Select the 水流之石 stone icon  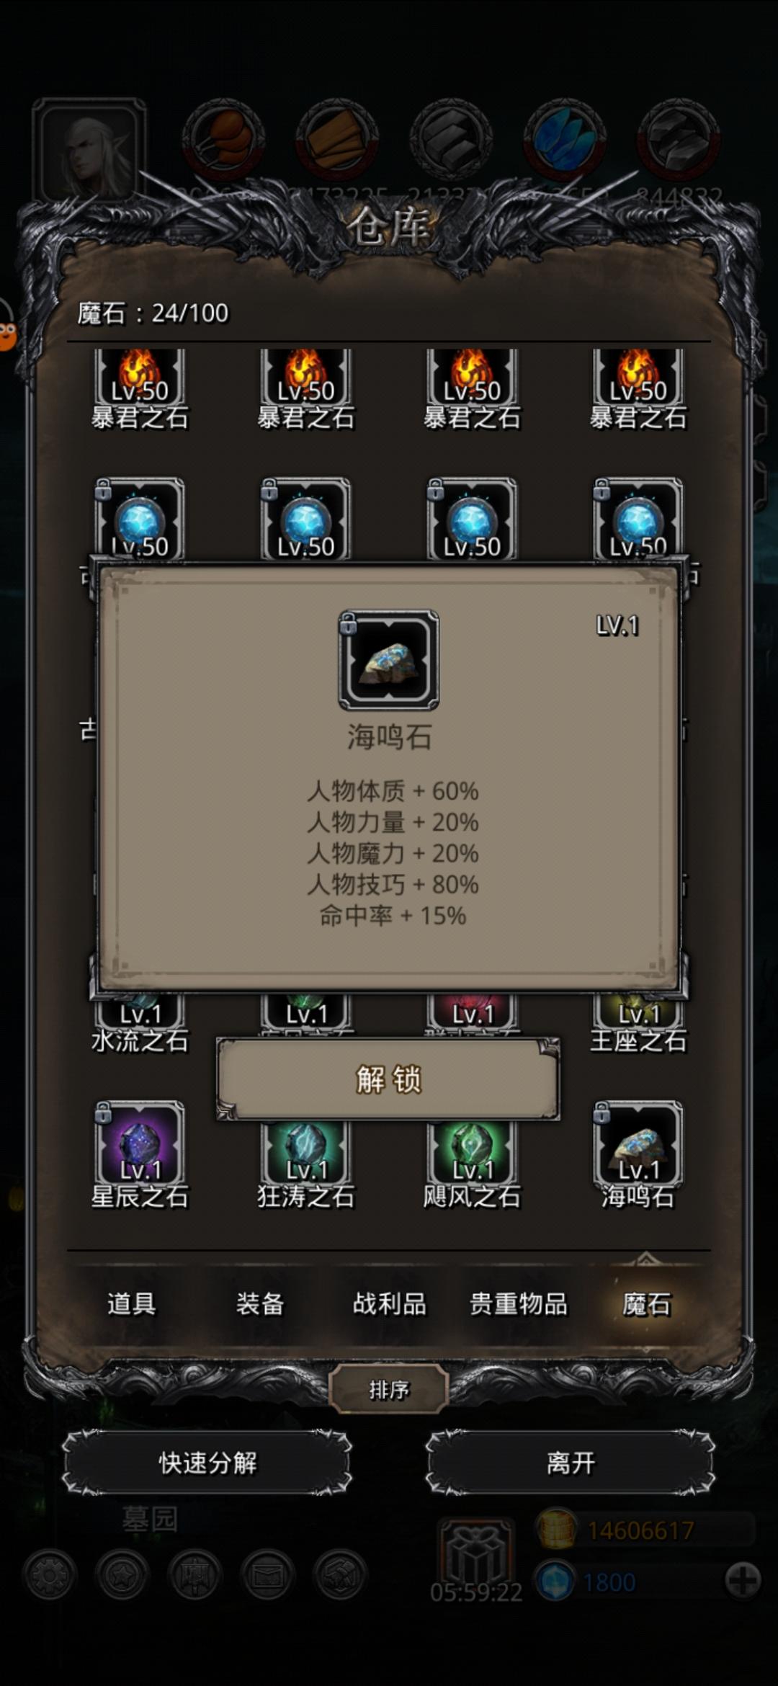(x=140, y=1012)
